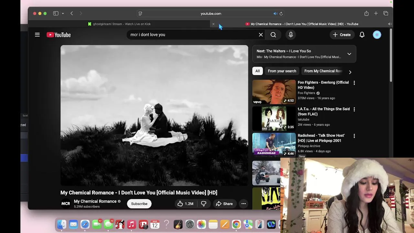
Task: Open Calendar from the Dock
Action: coord(155,224)
